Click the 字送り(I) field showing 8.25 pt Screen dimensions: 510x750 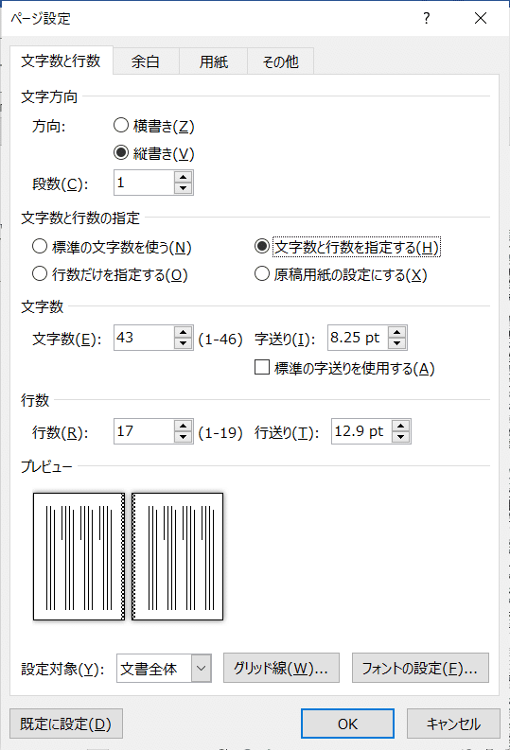[x=358, y=338]
